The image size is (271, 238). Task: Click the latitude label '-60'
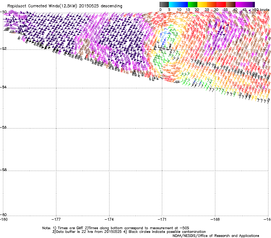pos(3,215)
